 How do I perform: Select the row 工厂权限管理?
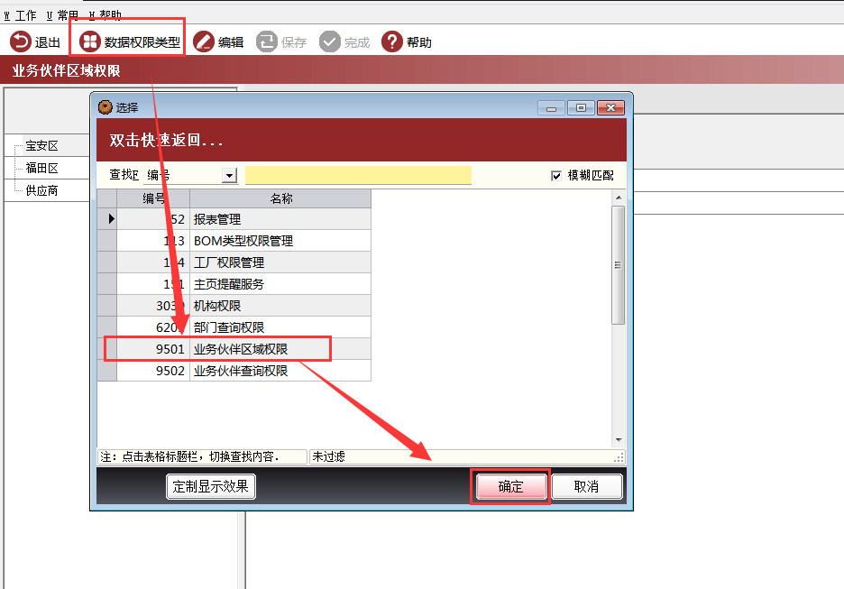234,262
